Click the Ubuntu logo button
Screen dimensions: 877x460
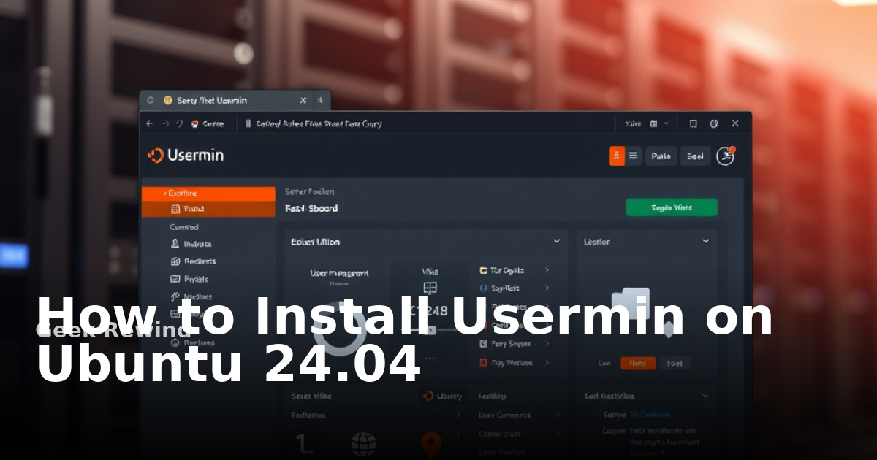tap(442, 396)
